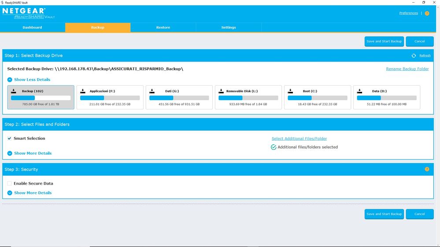Screen dimensions: 440x247
Task: Enable the Secure Data checkbox
Action: (9, 183)
